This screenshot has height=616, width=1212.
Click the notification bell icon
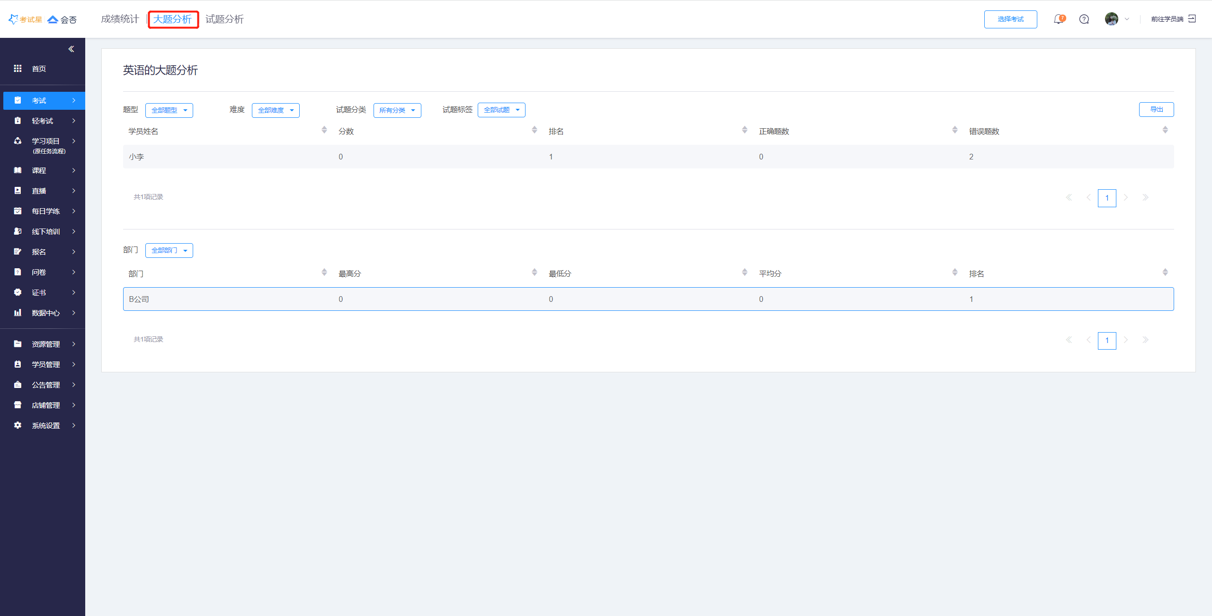pos(1058,19)
